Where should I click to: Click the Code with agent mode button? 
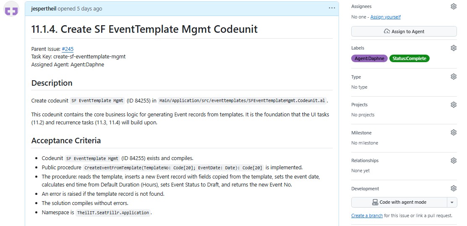(x=399, y=202)
